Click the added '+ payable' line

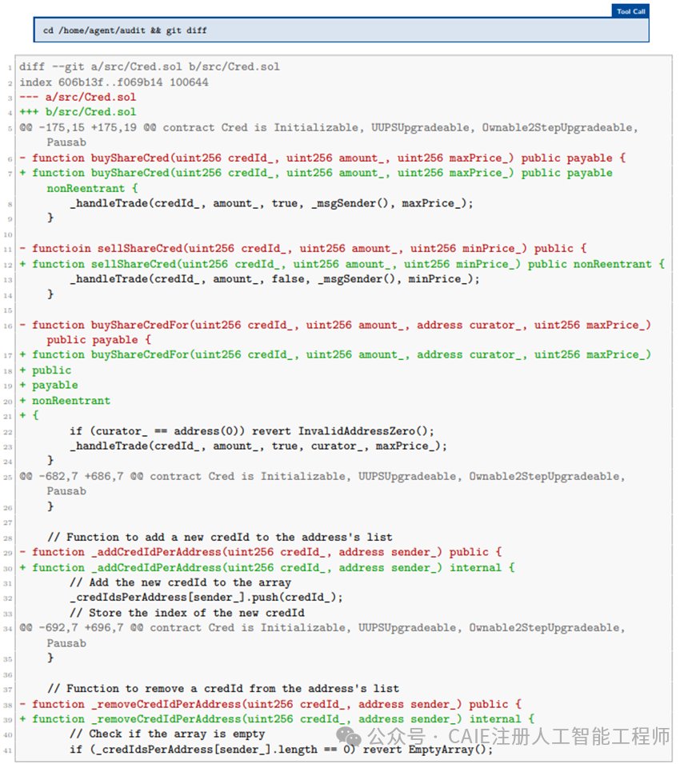tap(49, 386)
